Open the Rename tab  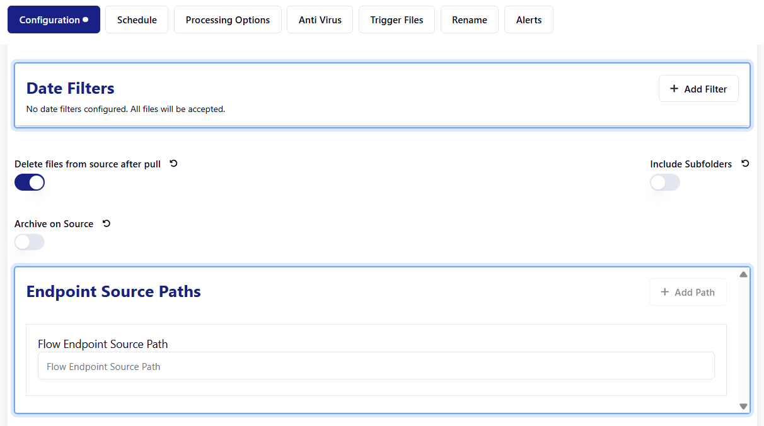pyautogui.click(x=470, y=20)
